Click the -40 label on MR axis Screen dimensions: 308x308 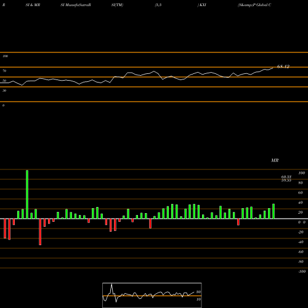click(x=301, y=242)
